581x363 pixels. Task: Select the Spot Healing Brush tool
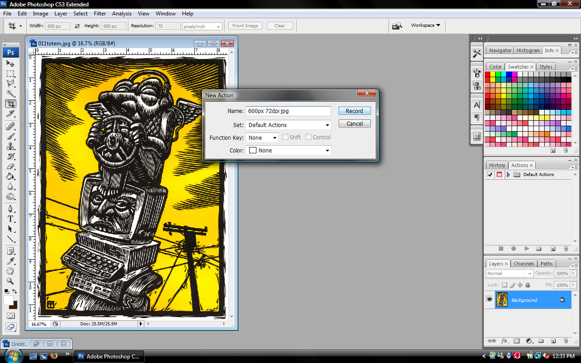tap(10, 126)
